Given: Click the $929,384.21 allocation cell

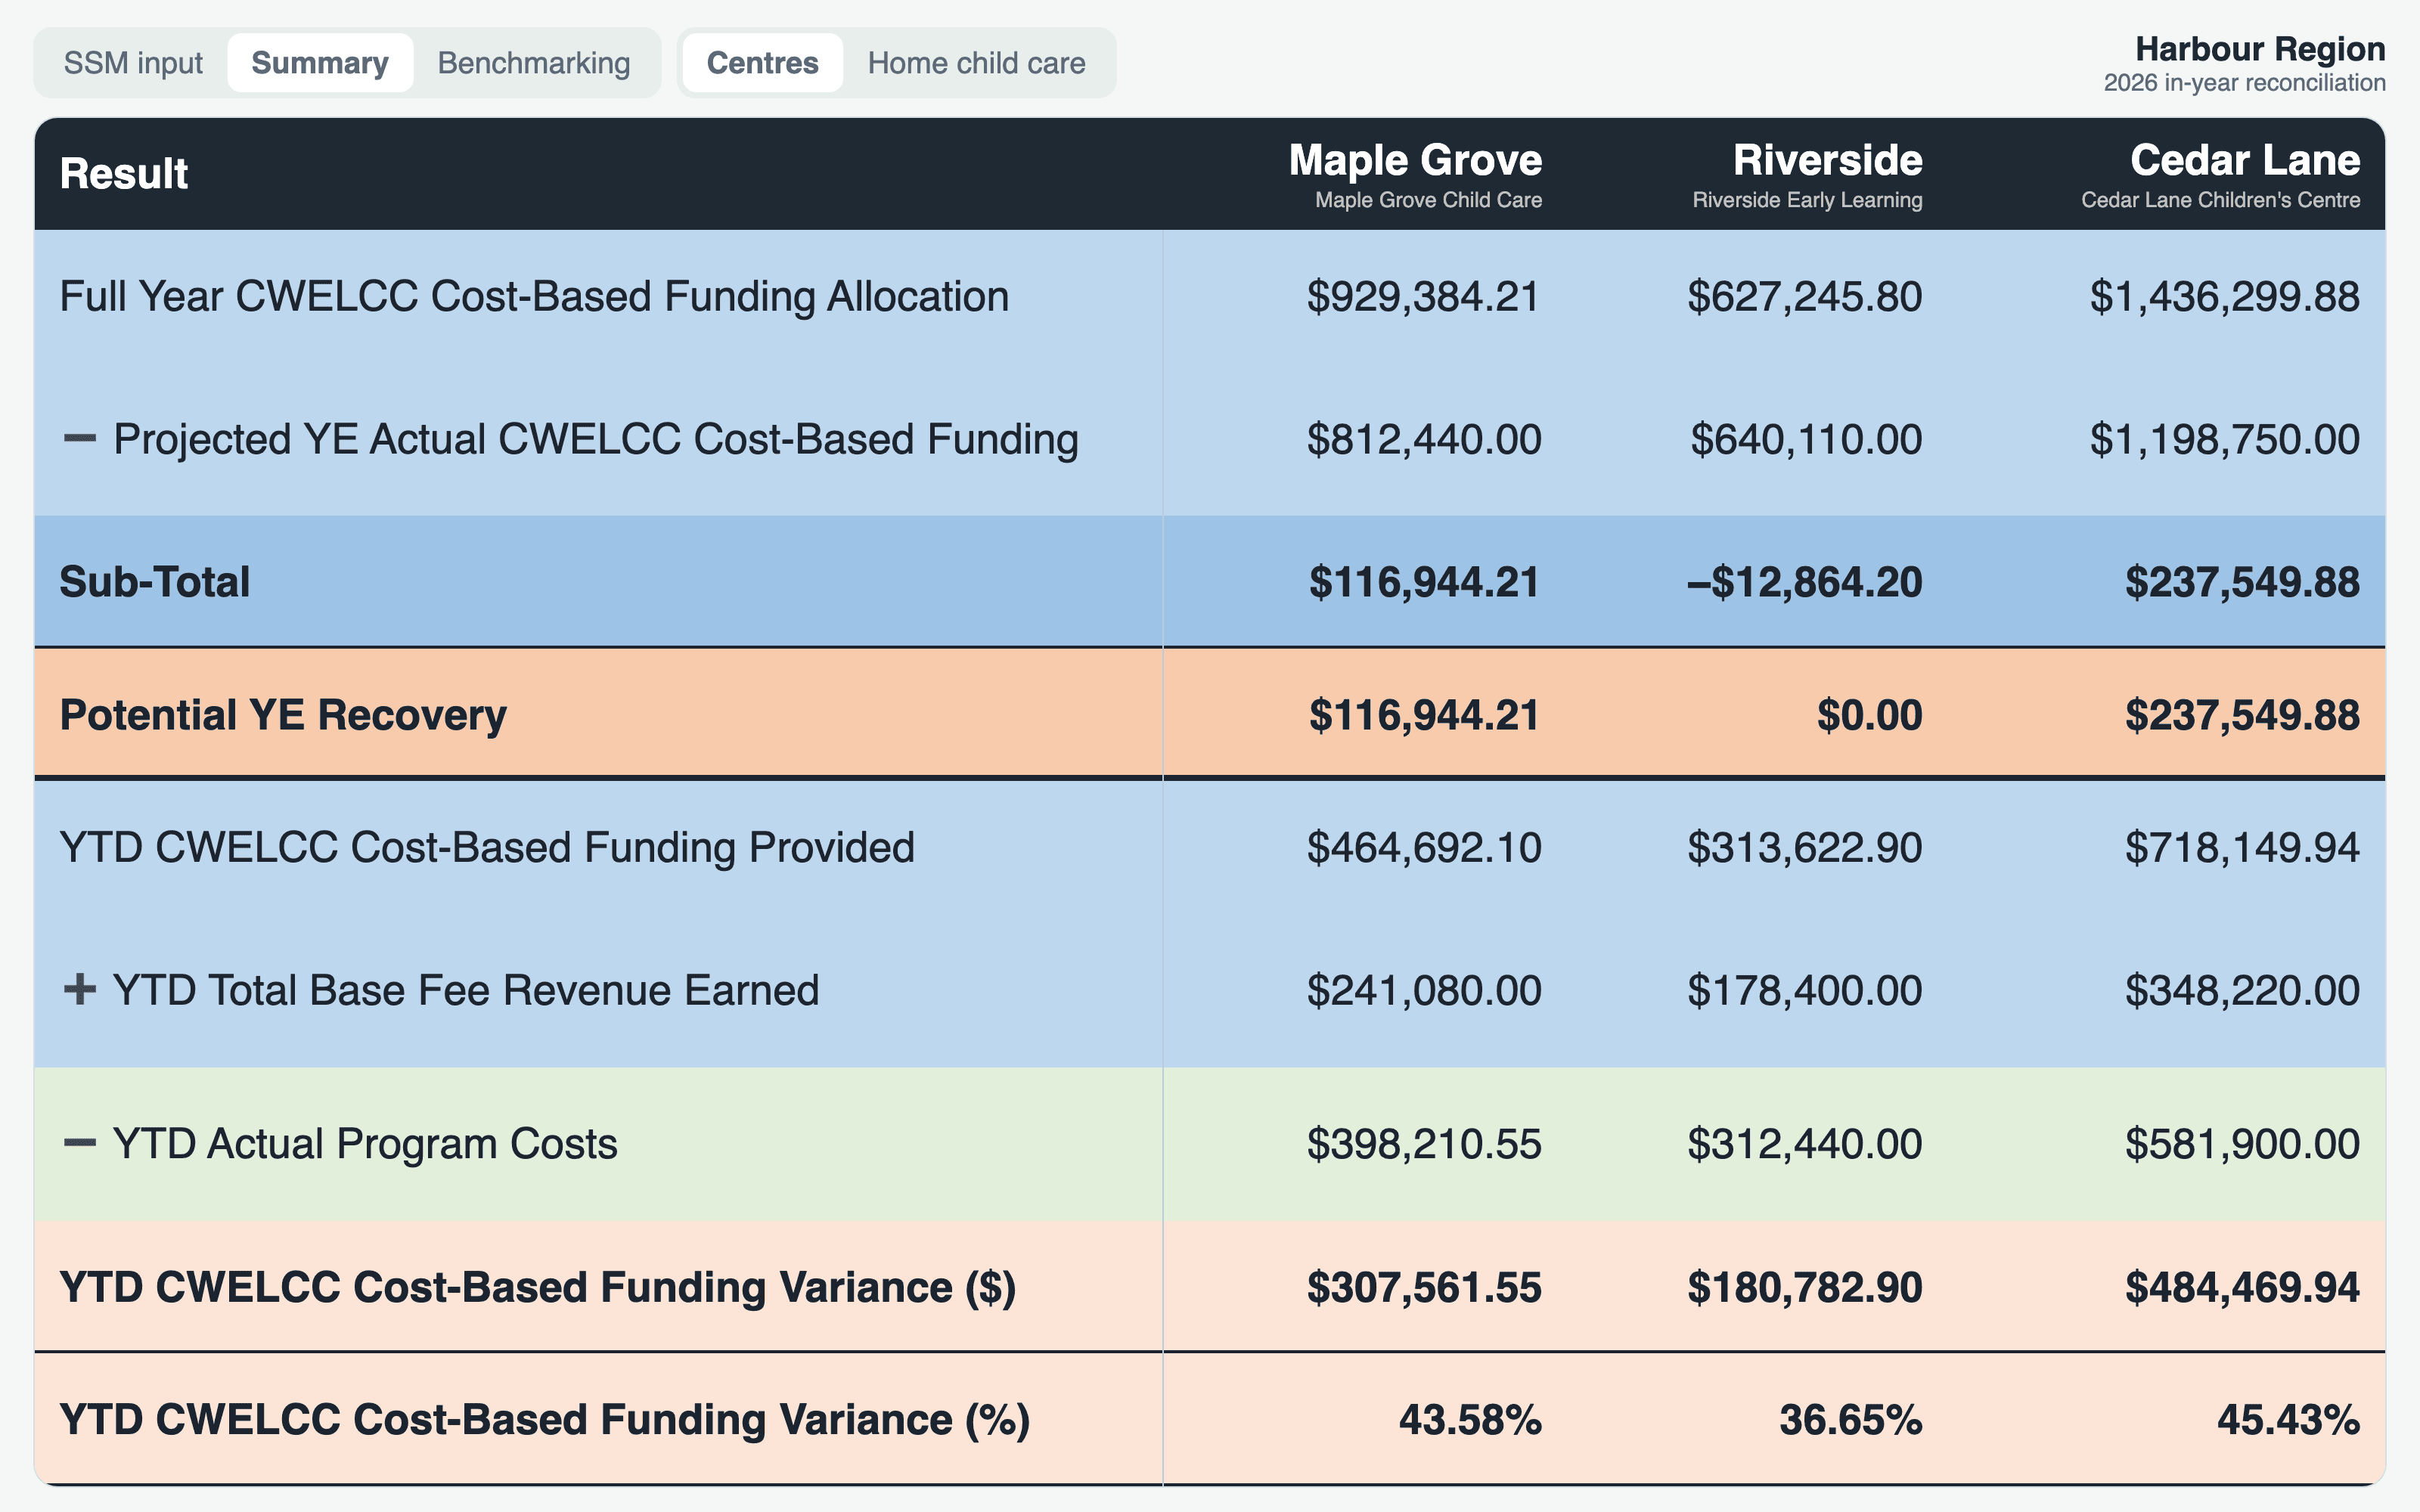Looking at the screenshot, I should tap(1424, 297).
